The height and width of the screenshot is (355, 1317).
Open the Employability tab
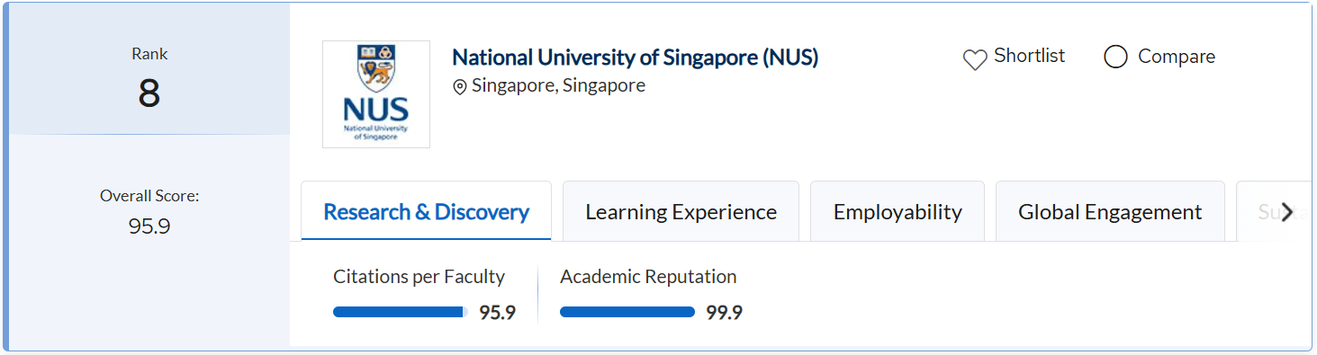tap(898, 211)
